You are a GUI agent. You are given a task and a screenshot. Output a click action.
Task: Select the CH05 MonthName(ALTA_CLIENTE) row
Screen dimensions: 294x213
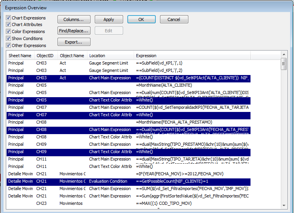pyautogui.click(x=164, y=85)
